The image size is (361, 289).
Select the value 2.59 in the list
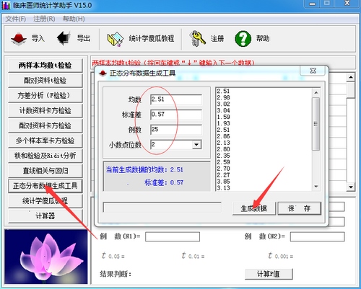[223, 162]
